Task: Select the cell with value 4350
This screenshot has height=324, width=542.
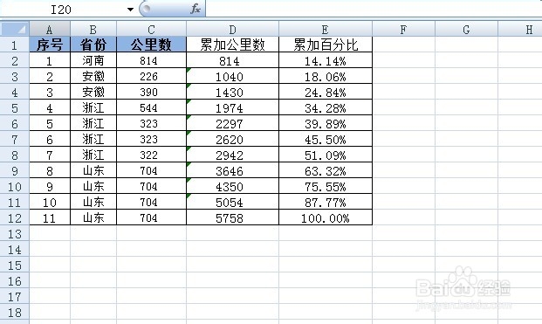Action: click(x=233, y=186)
